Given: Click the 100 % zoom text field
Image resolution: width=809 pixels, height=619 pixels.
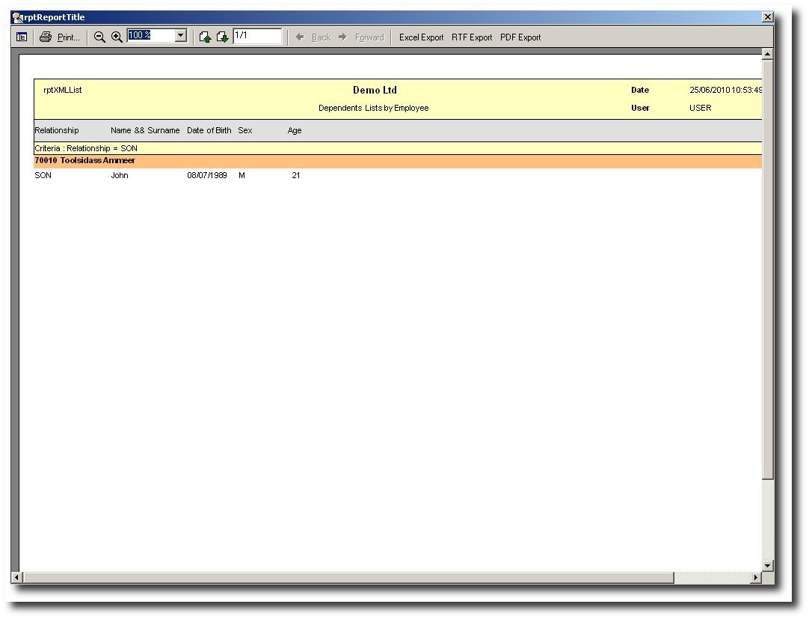Looking at the screenshot, I should [x=150, y=35].
